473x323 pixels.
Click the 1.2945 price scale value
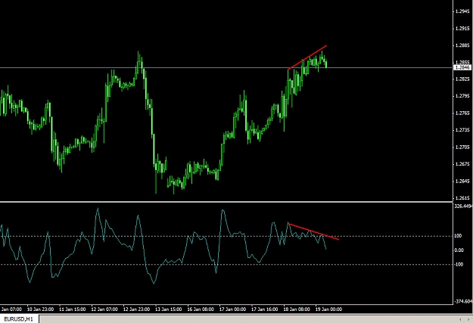(x=462, y=11)
